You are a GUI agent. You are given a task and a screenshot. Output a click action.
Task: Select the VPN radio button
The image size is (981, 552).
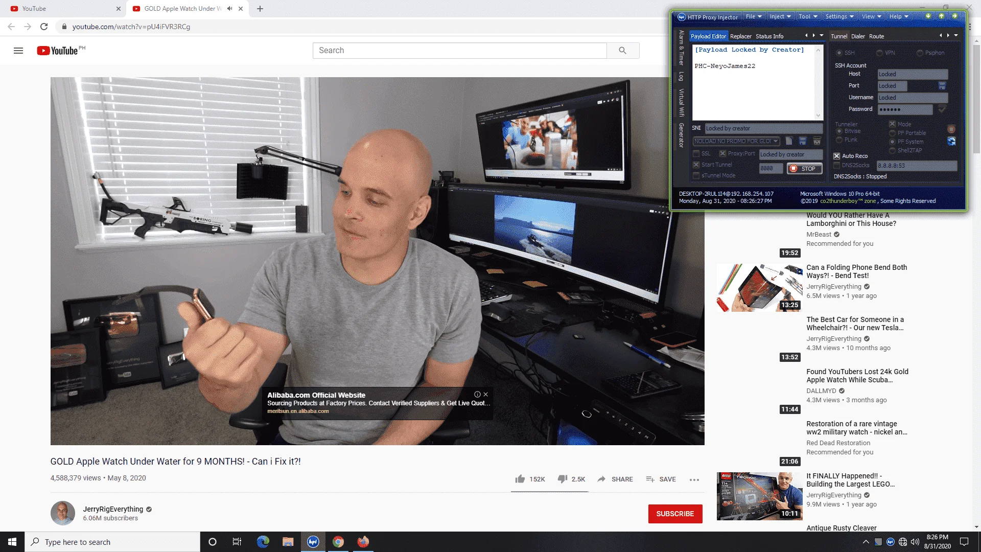click(879, 53)
